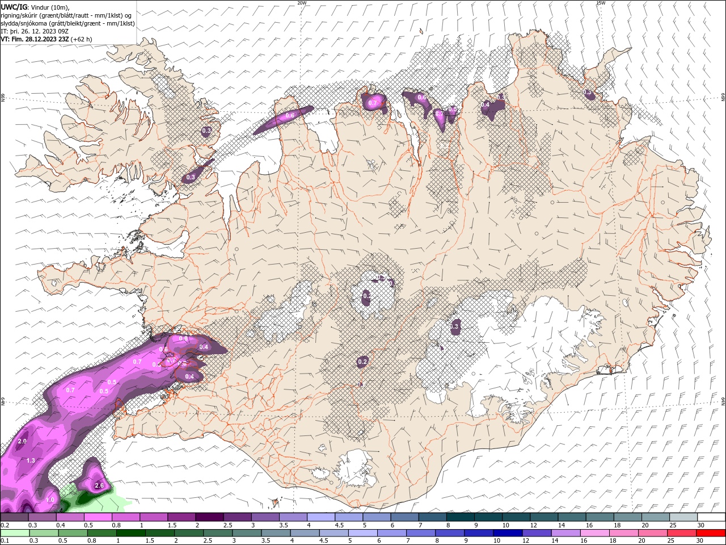Click the lightest green 0.1 rain legend swatch

[15, 533]
